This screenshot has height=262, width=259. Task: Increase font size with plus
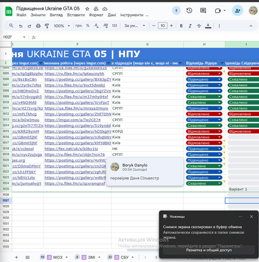pyautogui.click(x=171, y=26)
